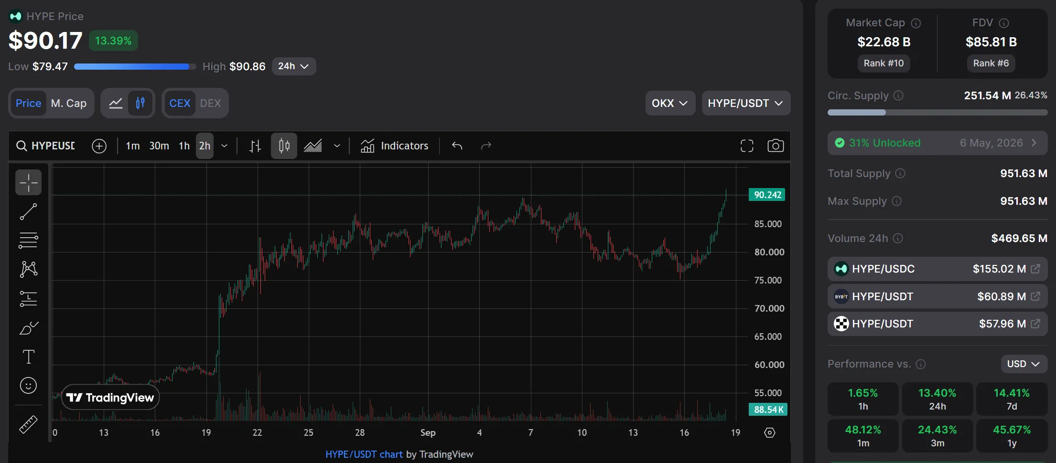Open external link for Bybit HYPE/USDT pair
Viewport: 1056px width, 463px height.
click(x=1035, y=296)
